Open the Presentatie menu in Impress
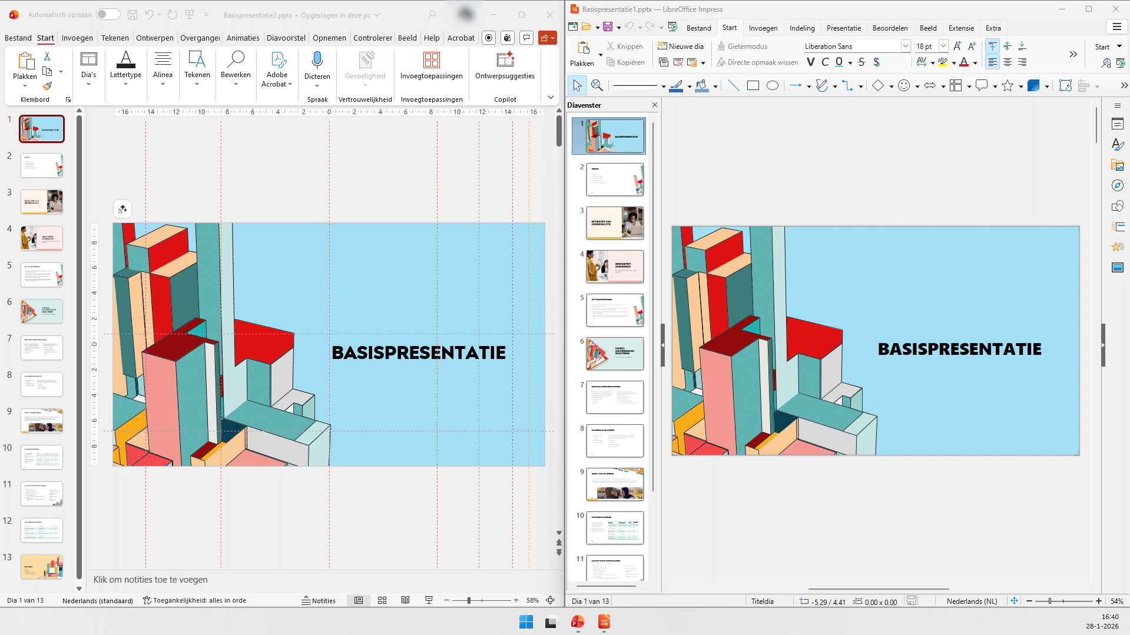Screen dimensions: 1130x635 (843, 28)
